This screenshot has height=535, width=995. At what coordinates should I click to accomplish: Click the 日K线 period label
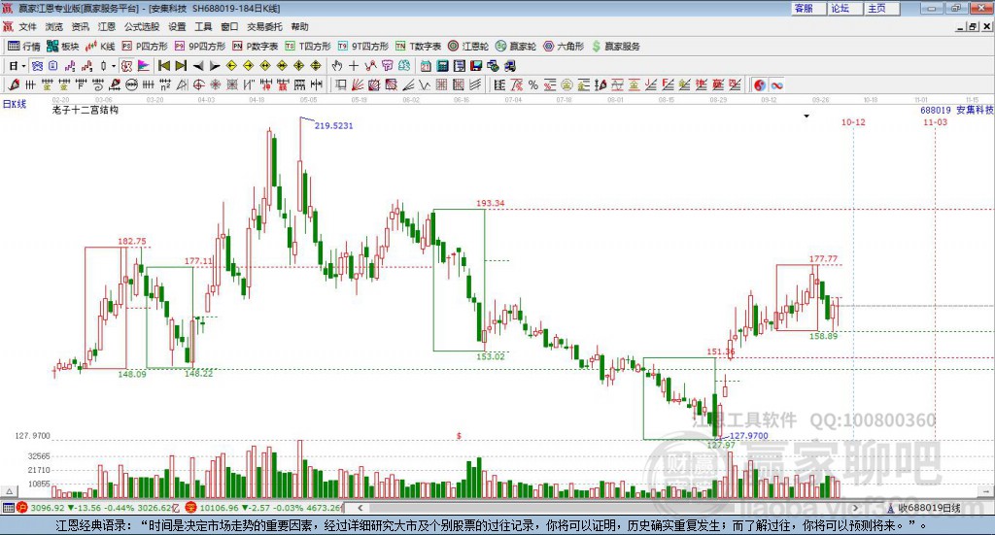pos(15,104)
